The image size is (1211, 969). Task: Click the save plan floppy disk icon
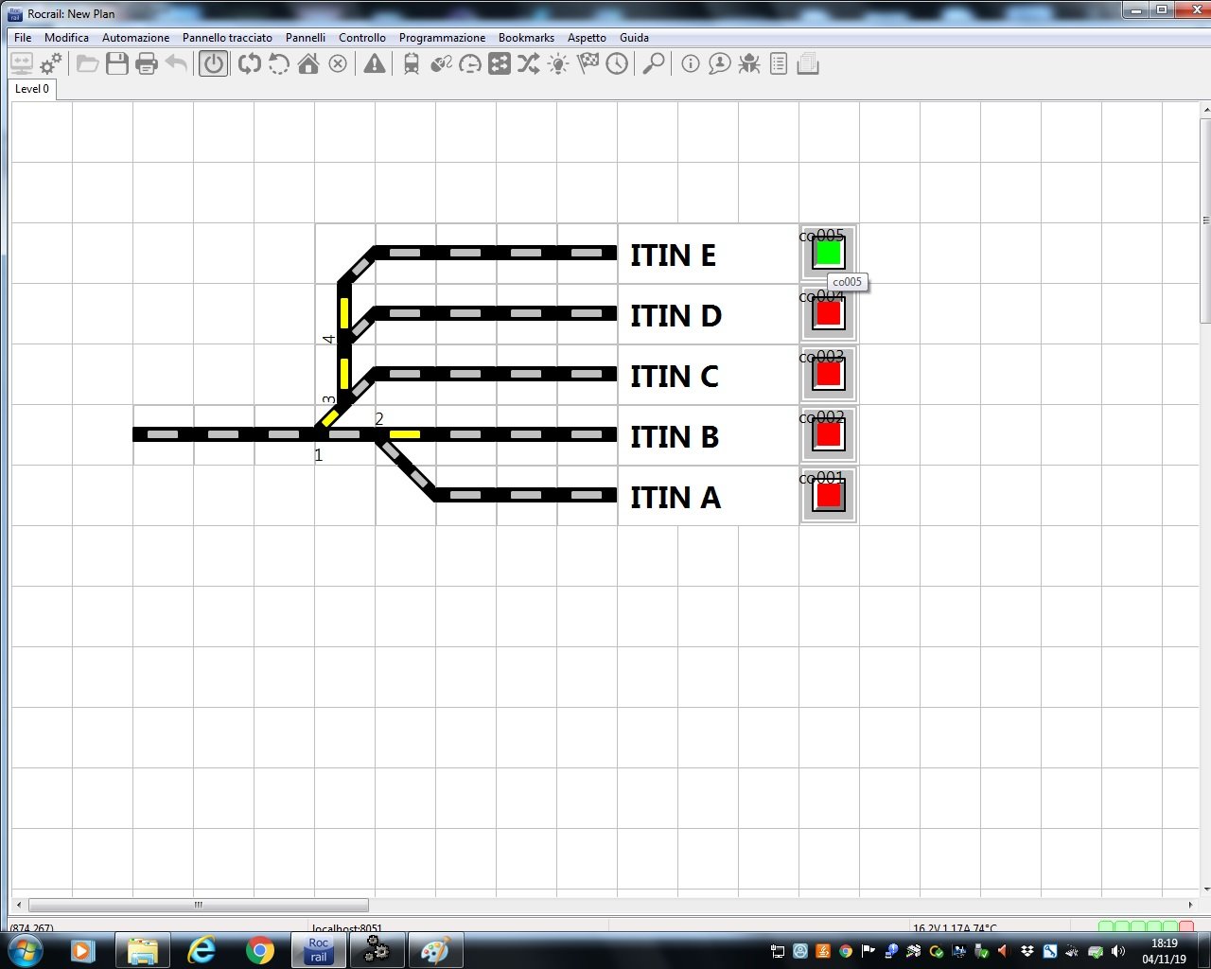117,64
